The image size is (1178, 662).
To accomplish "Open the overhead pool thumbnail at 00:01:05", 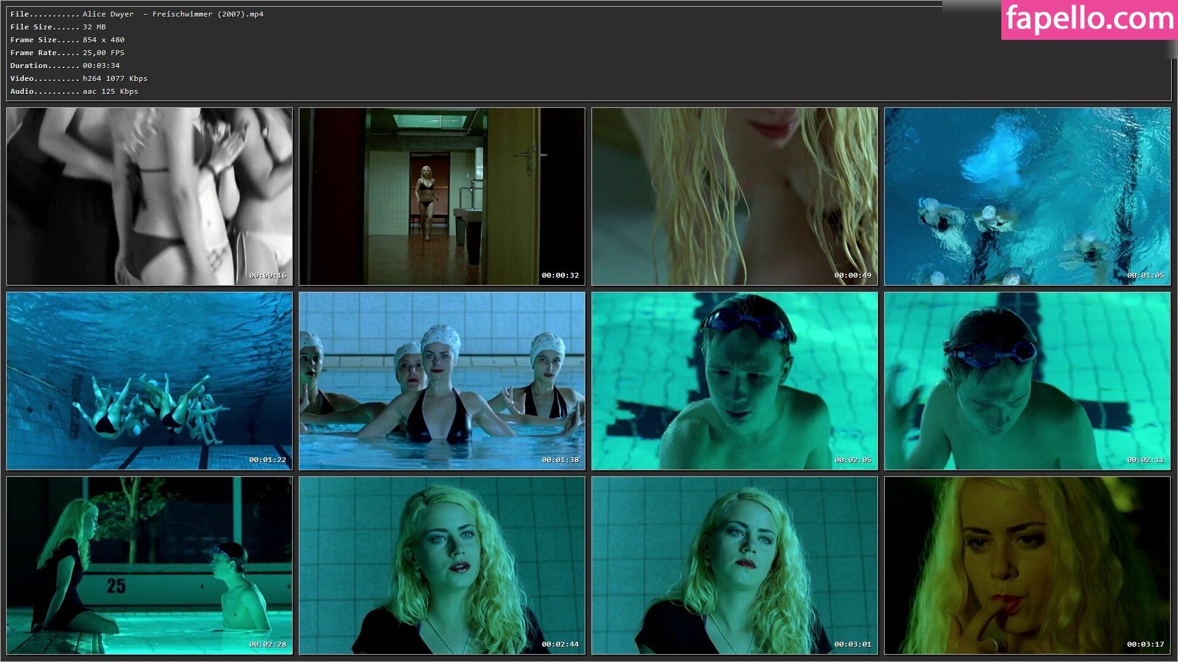I will point(1027,196).
